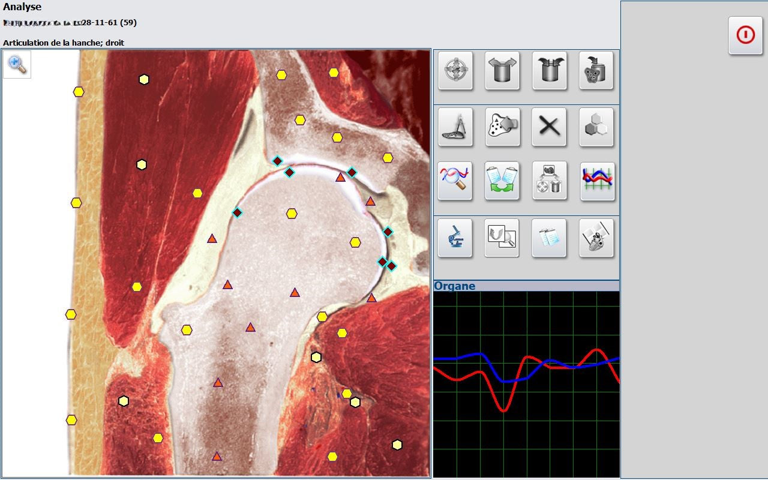The width and height of the screenshot is (768, 480).
Task: Click the two clipboards with green arrows icon
Action: 502,181
